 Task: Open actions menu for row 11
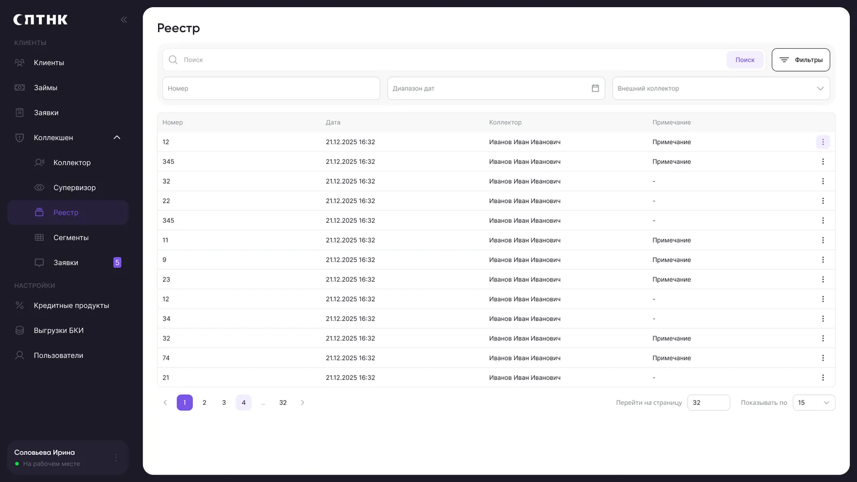pos(823,240)
